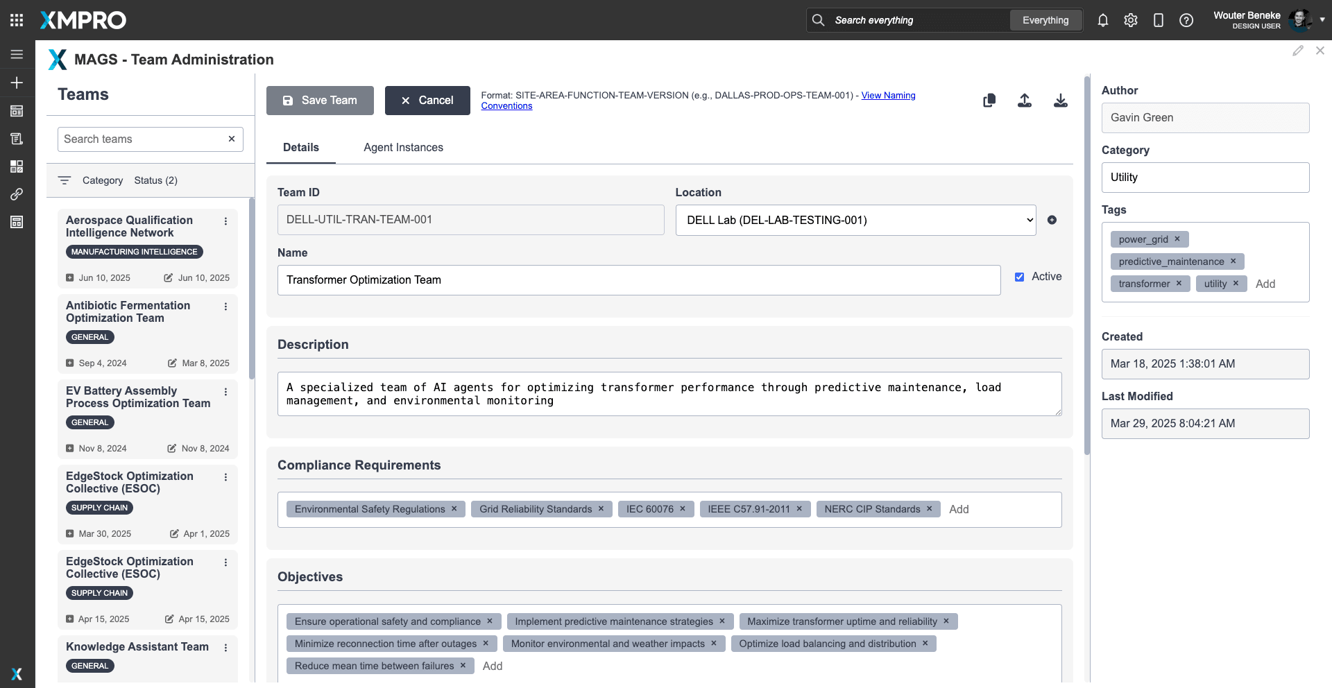Image resolution: width=1332 pixels, height=688 pixels.
Task: Open View Naming Conventions link
Action: coord(888,96)
